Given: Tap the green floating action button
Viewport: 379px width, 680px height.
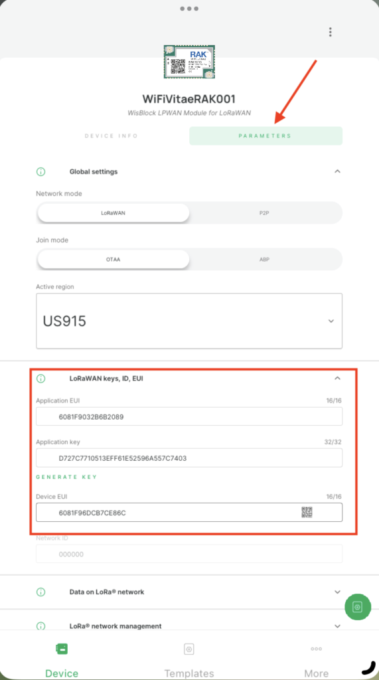Looking at the screenshot, I should pyautogui.click(x=358, y=607).
